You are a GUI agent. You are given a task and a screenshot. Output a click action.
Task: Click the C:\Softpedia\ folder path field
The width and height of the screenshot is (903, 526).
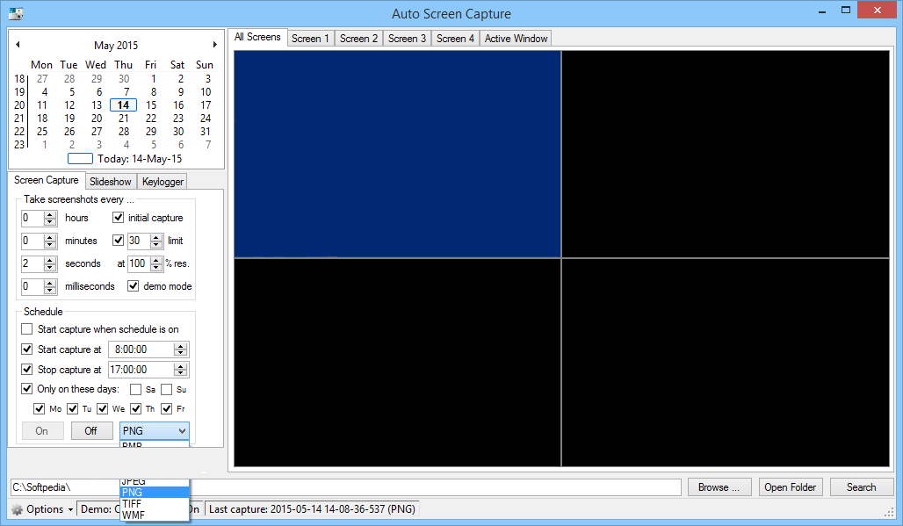click(345, 486)
